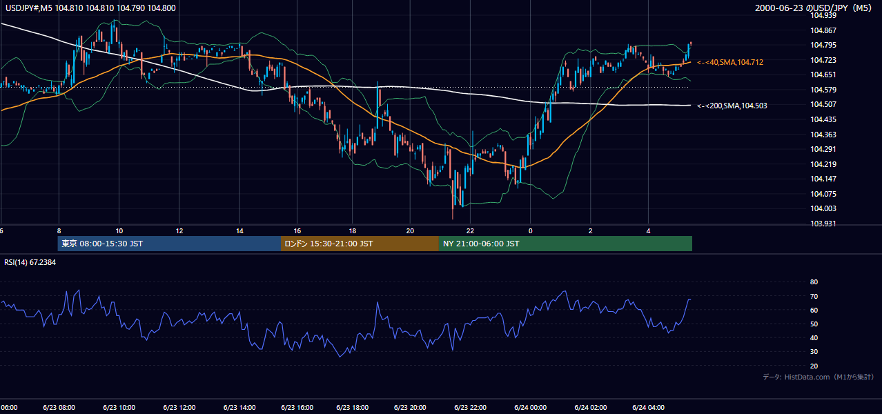
Task: Click price axis value 104.003
Action: (823, 208)
